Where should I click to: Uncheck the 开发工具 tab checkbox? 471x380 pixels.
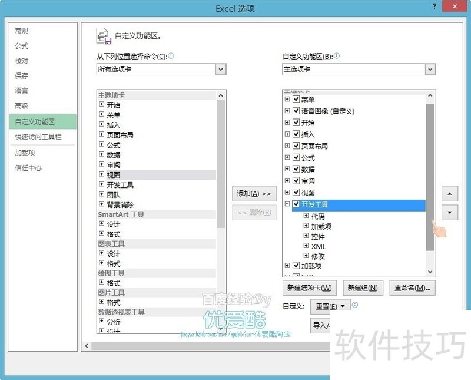coord(296,204)
